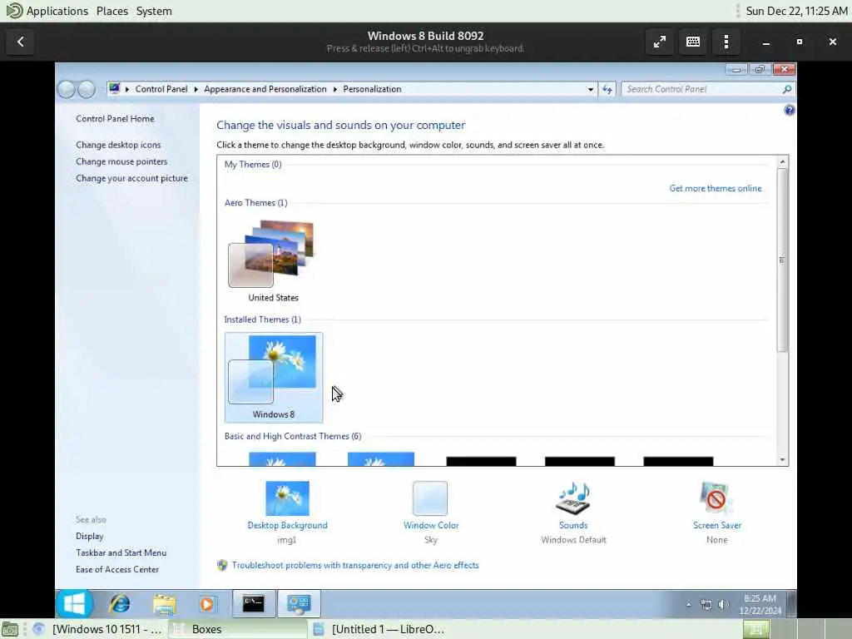Image resolution: width=852 pixels, height=639 pixels.
Task: Click the show desktop button in host panel
Action: tap(10, 629)
